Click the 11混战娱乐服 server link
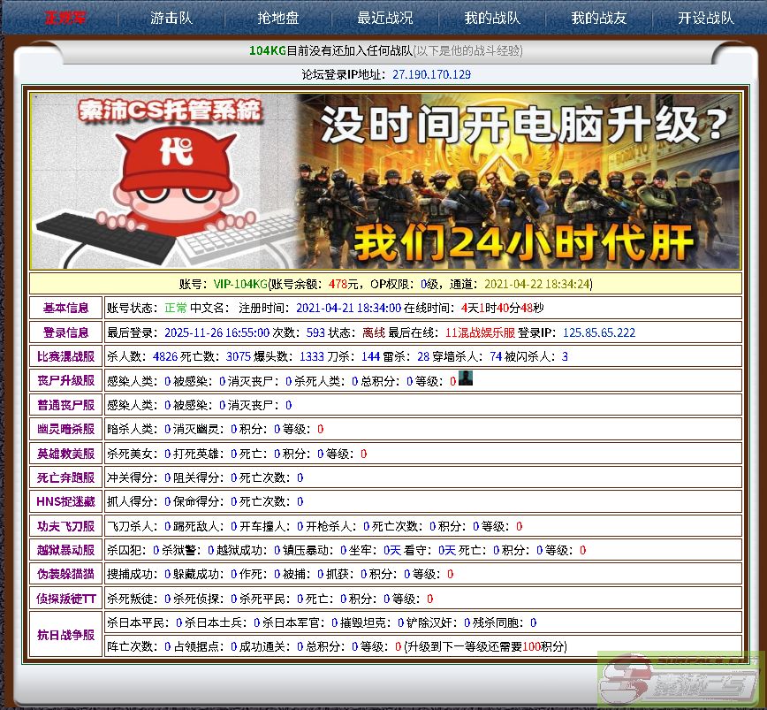The image size is (767, 710). 480,332
